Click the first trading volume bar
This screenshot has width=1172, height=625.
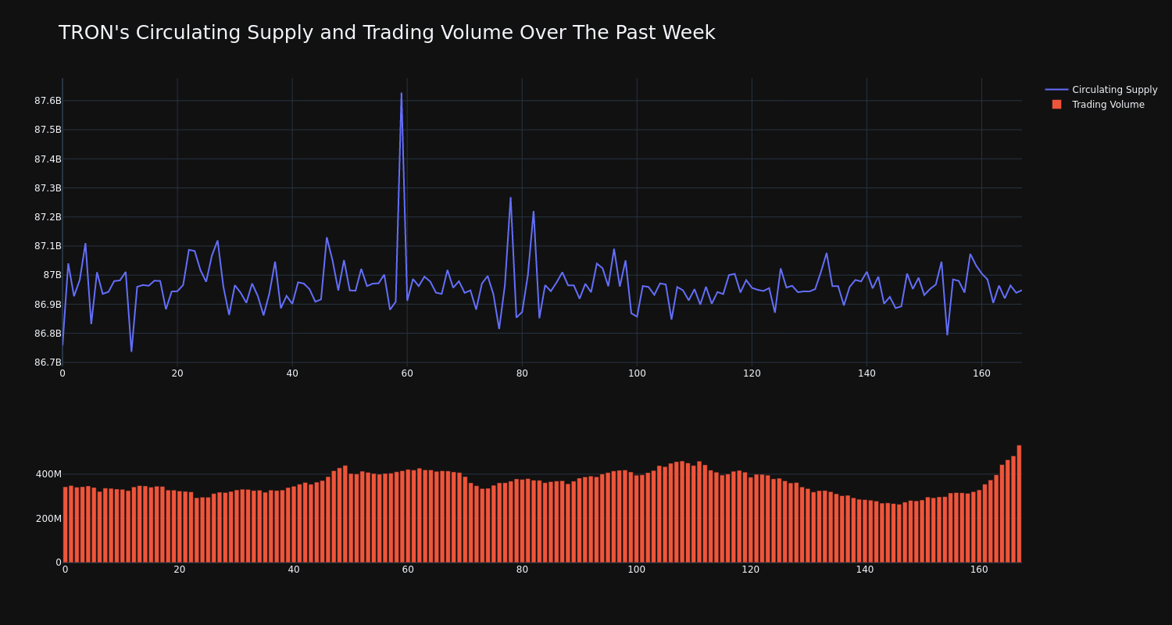(x=66, y=525)
